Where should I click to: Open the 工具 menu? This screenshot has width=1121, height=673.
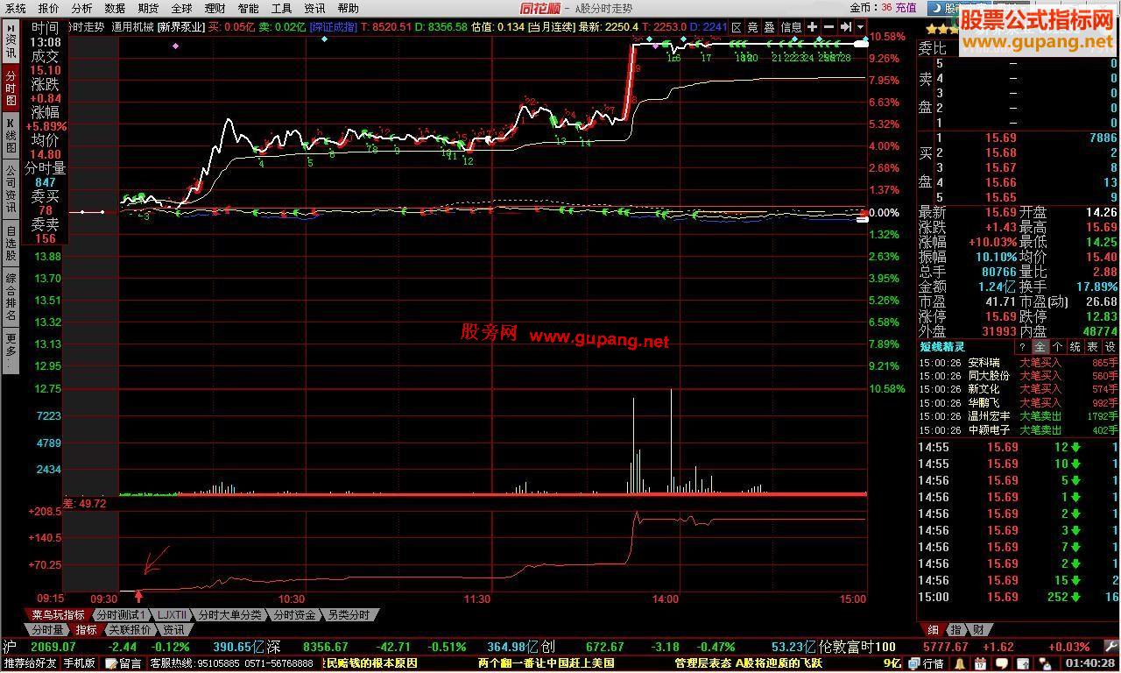pos(281,8)
